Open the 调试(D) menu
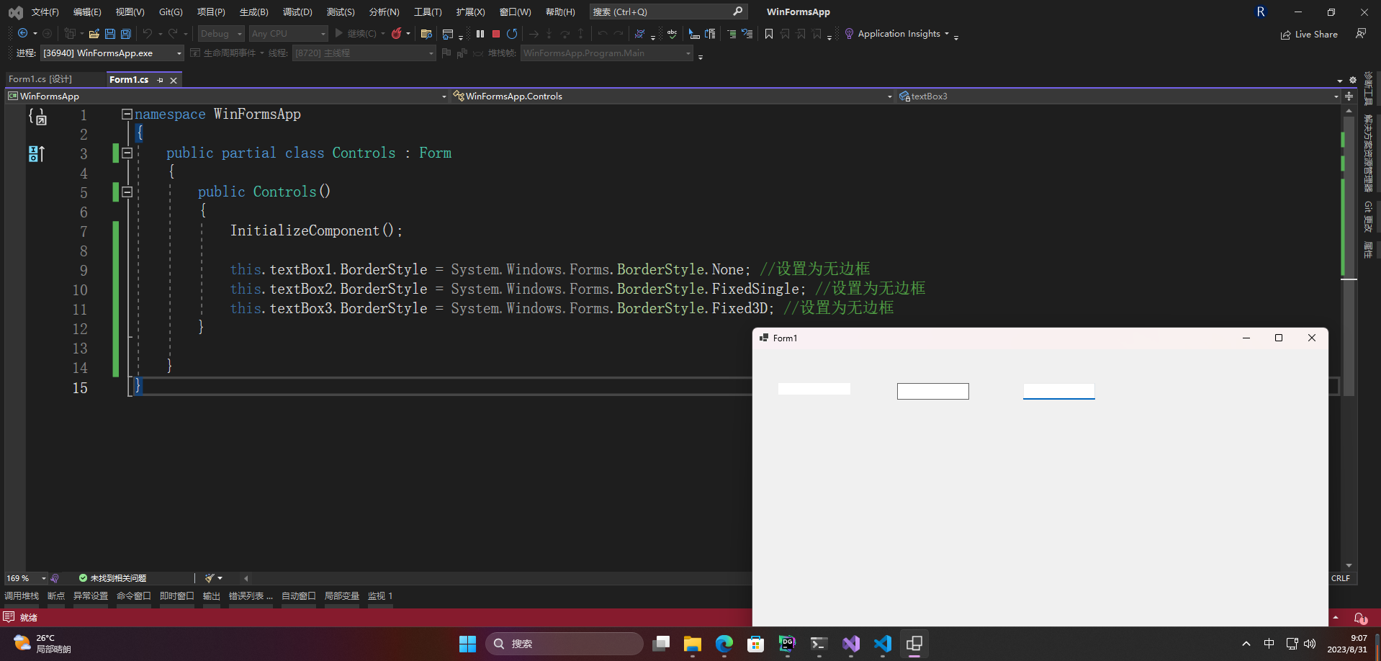 pyautogui.click(x=297, y=12)
